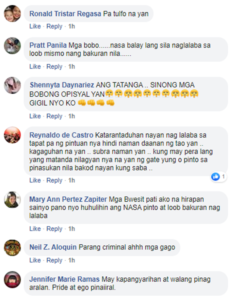Reply to Pratt Panila's comment
This screenshot has height=297, width=245.
click(55, 66)
